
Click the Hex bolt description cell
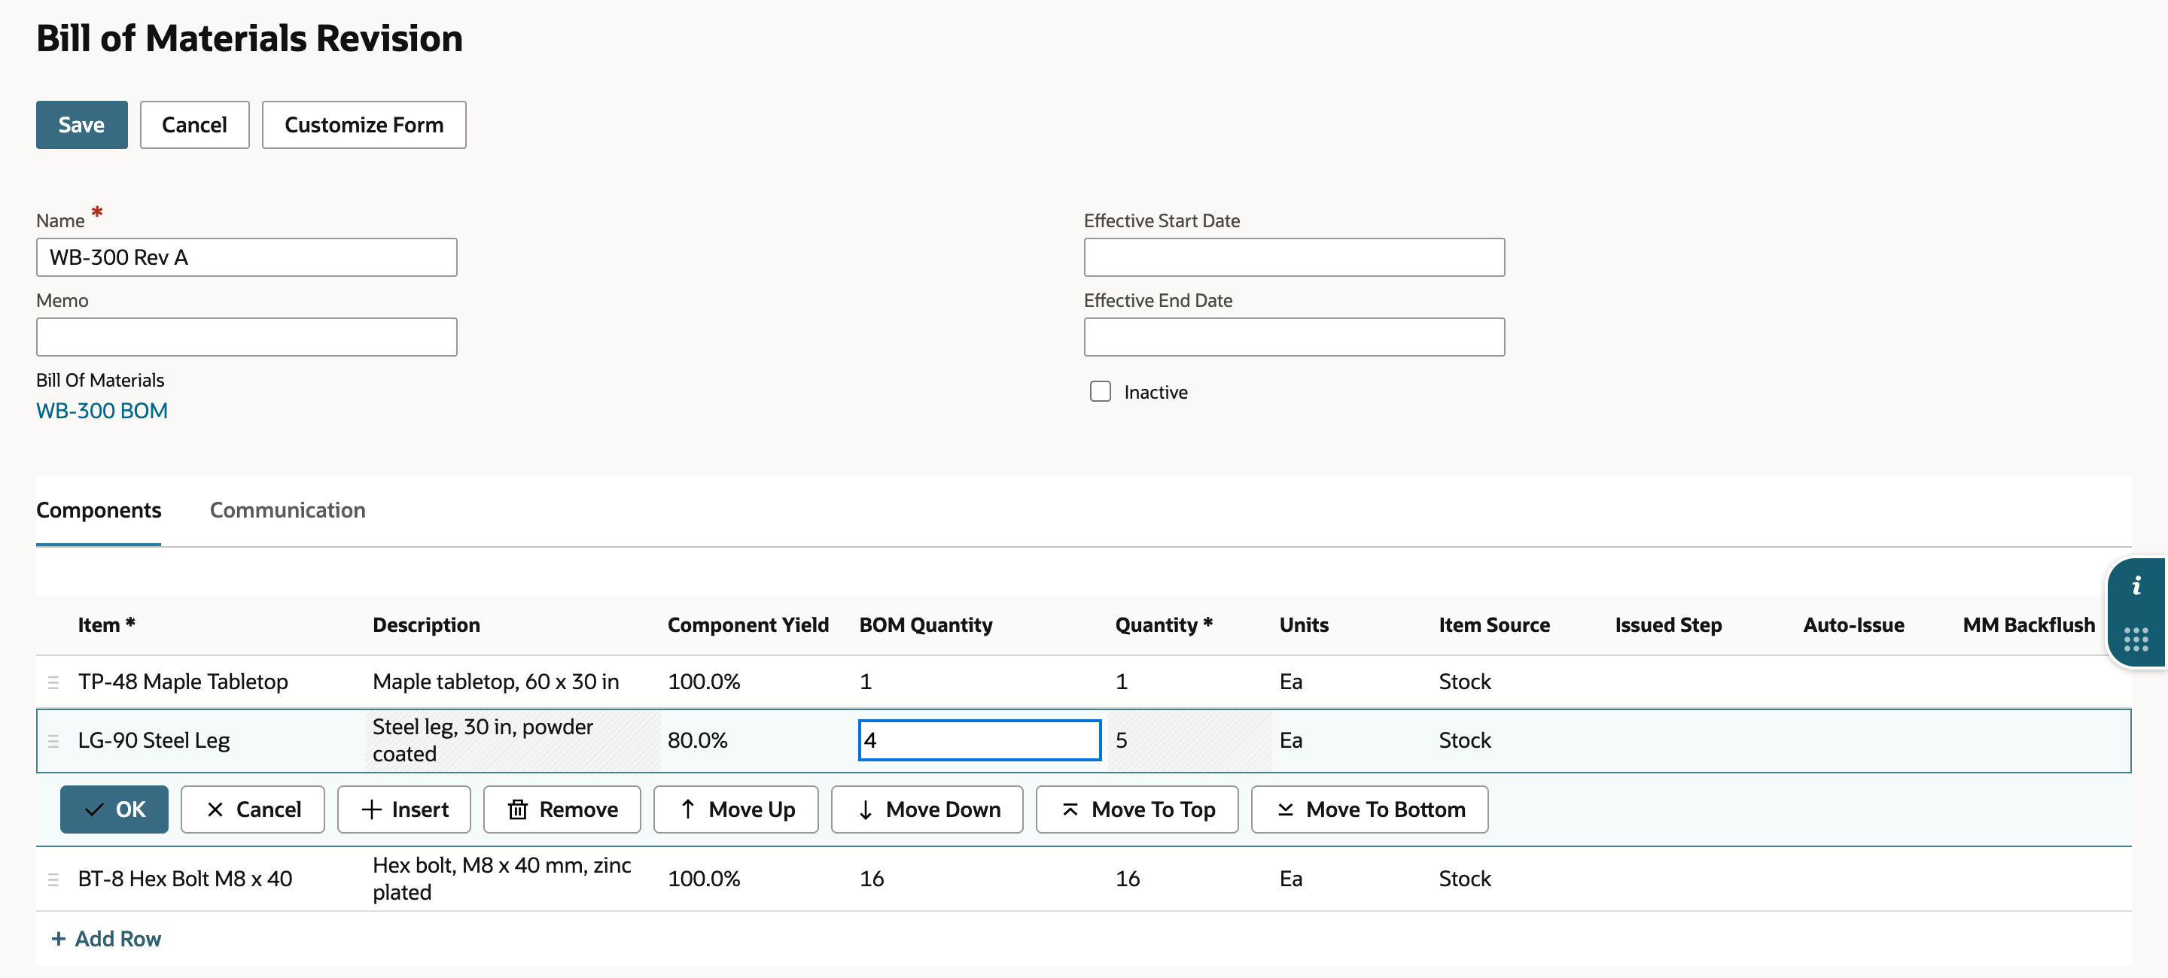tap(501, 878)
